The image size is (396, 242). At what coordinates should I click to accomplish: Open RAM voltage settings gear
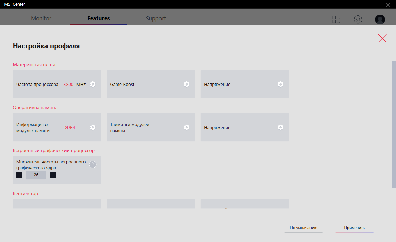[x=280, y=127]
